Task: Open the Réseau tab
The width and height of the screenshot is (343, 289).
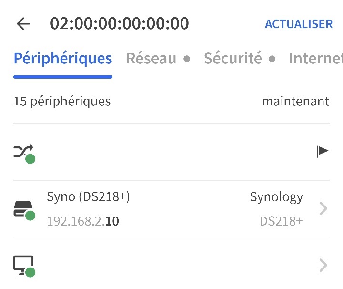Action: click(x=151, y=59)
